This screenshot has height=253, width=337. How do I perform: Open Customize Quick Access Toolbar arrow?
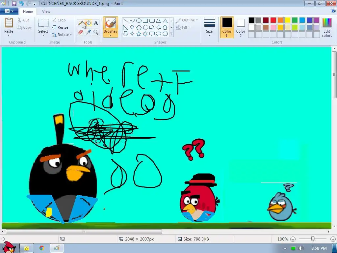pos(35,4)
